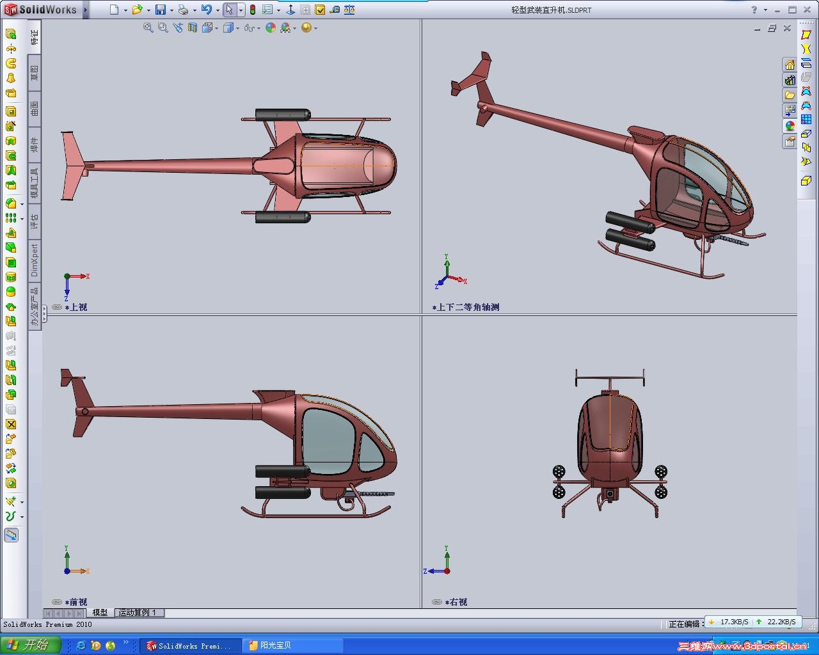The image size is (819, 655).
Task: Click the Extruded Boss icon atop left toolbar
Action: pyautogui.click(x=11, y=33)
